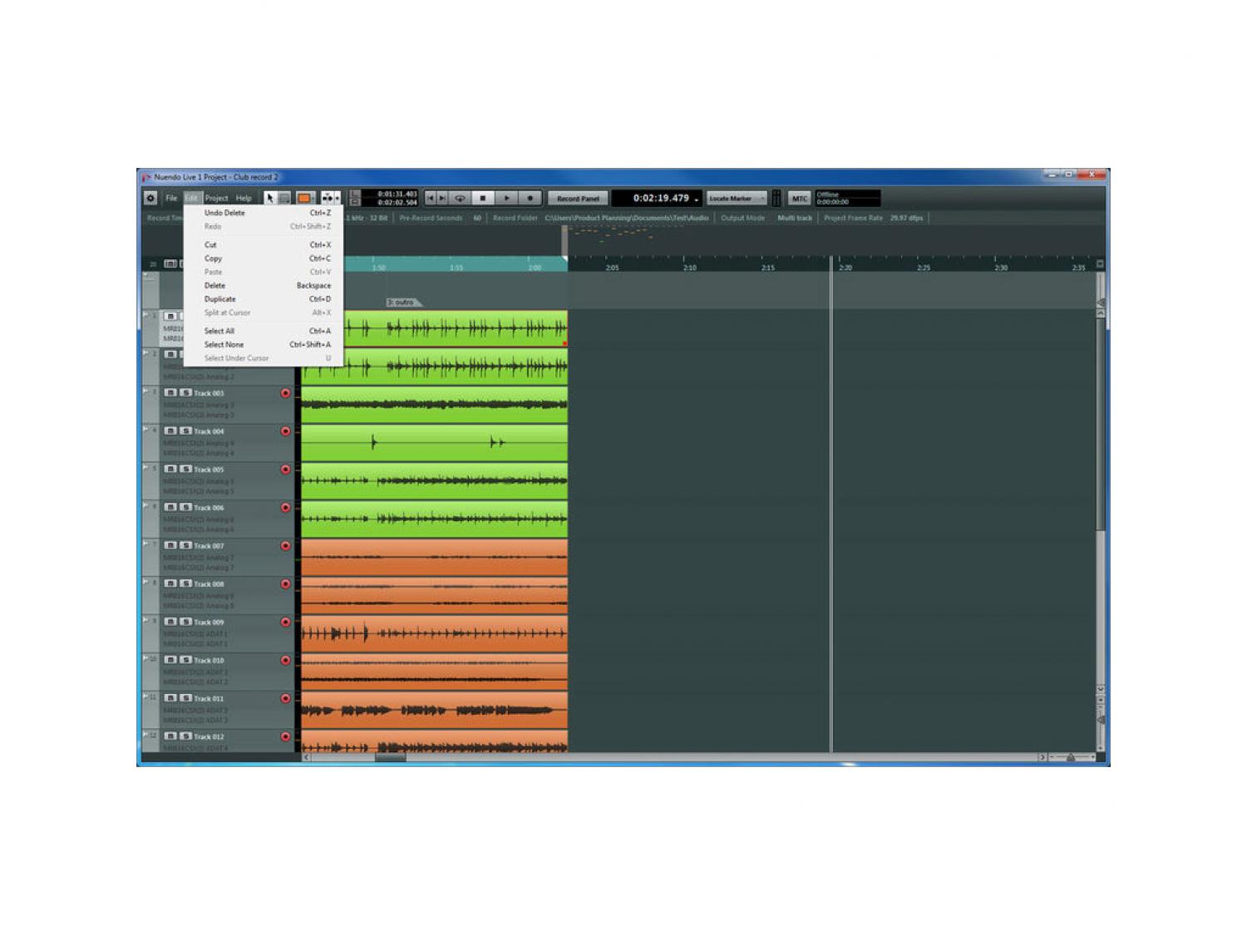Open the settings gear icon in toolbar
This screenshot has width=1247, height=935.
coord(150,198)
